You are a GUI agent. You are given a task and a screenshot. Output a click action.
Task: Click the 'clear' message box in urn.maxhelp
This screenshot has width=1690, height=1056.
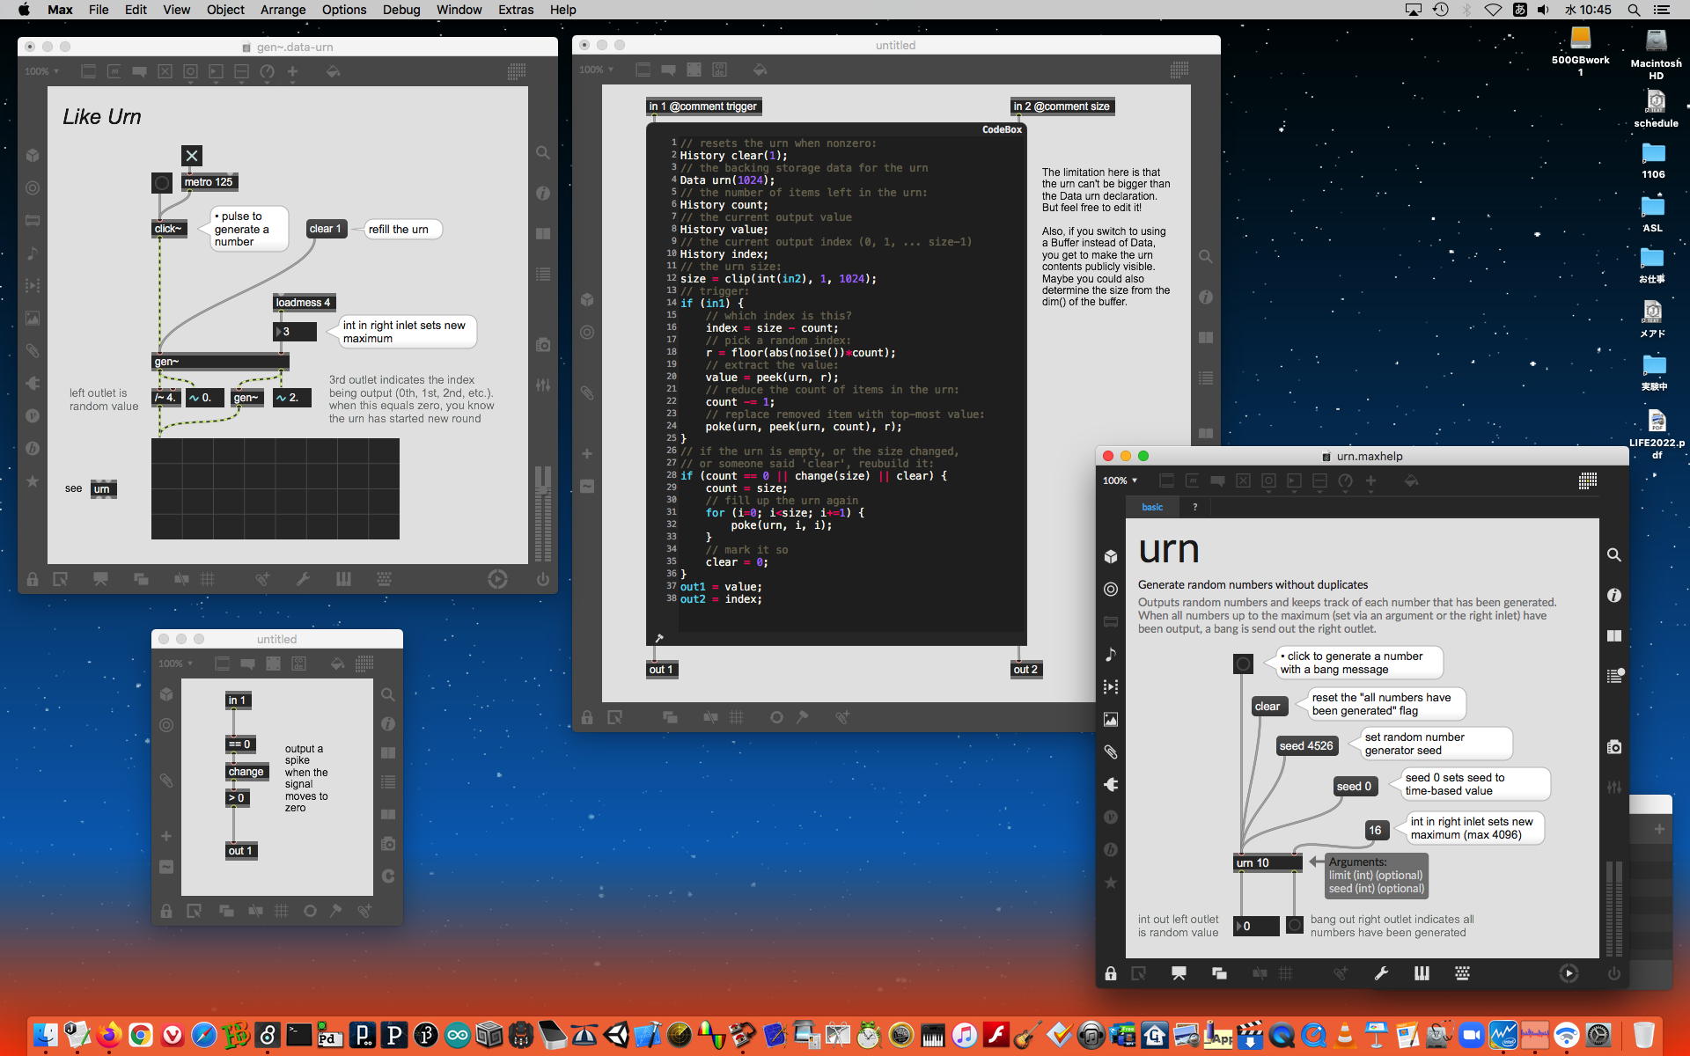click(1267, 706)
